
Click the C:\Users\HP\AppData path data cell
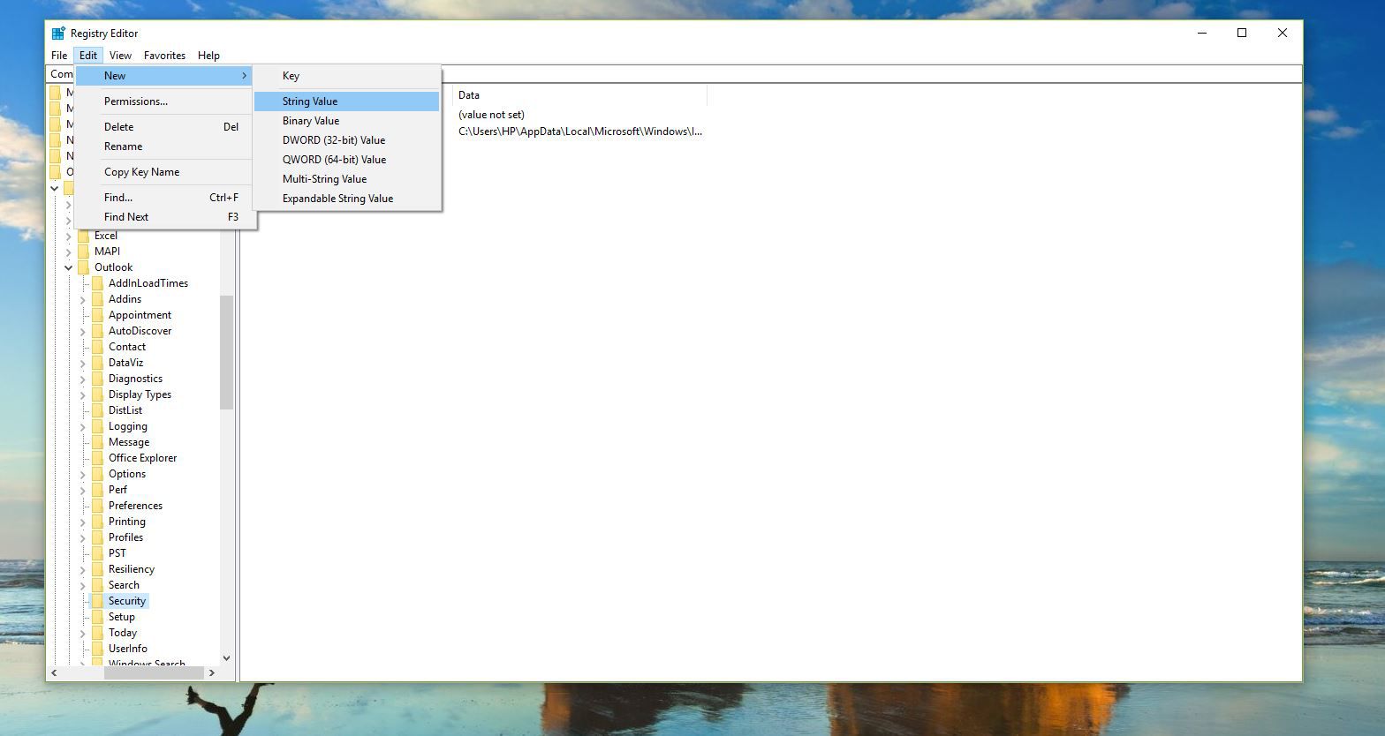coord(580,131)
